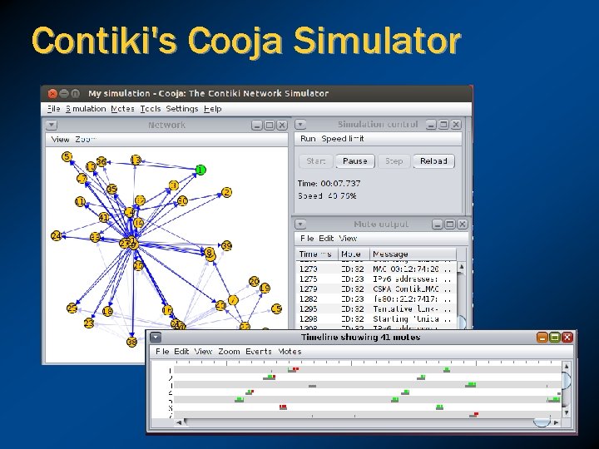Open Zoom menu in Network panel
The height and width of the screenshot is (449, 599).
(x=85, y=140)
